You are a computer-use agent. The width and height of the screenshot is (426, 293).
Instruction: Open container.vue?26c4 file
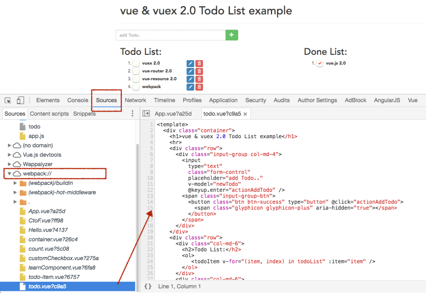coord(53,239)
